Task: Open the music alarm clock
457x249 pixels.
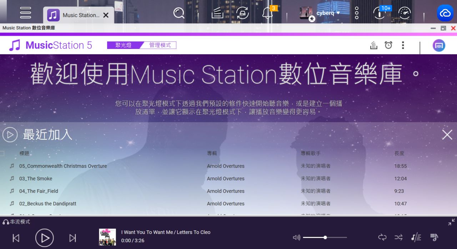Action: click(x=388, y=45)
